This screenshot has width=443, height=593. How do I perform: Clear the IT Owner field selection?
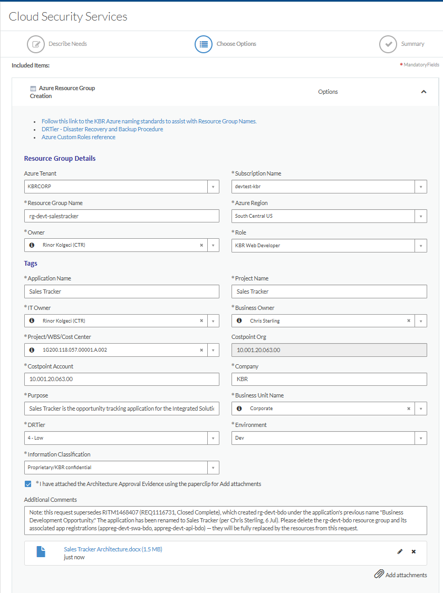click(201, 321)
